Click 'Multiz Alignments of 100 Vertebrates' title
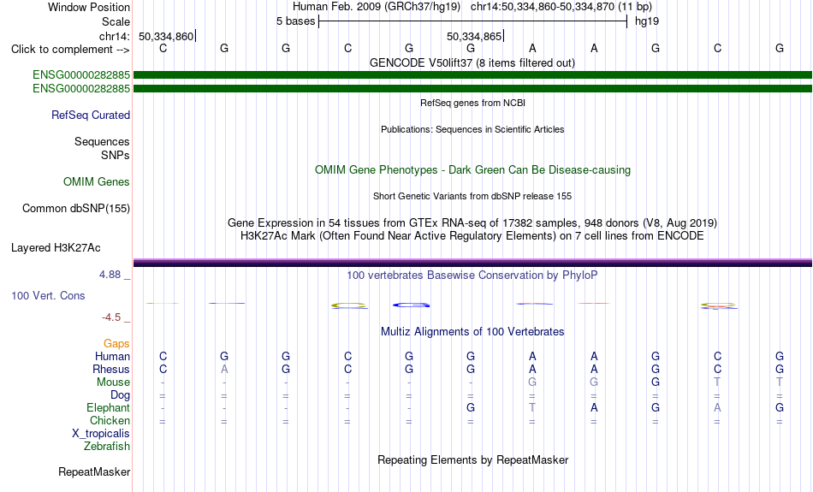 point(472,332)
